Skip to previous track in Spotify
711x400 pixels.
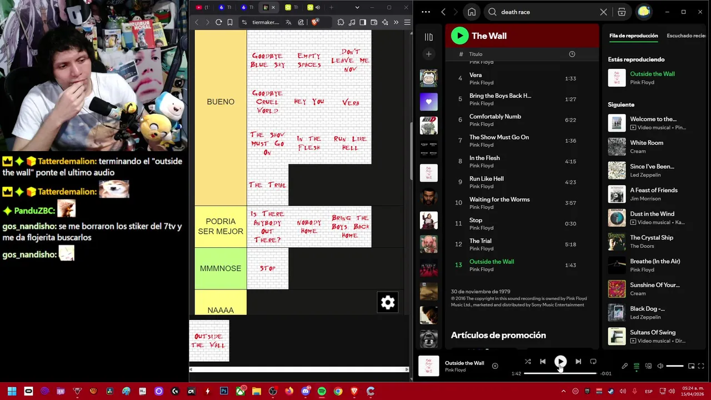(x=543, y=362)
